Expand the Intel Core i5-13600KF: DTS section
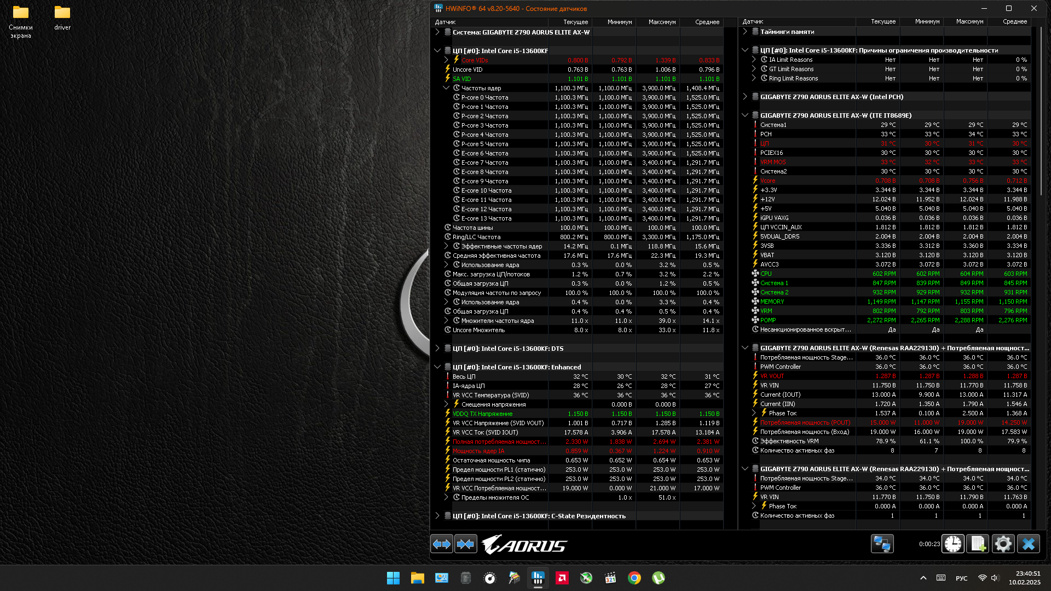Screen dimensions: 1051x591 coord(437,348)
